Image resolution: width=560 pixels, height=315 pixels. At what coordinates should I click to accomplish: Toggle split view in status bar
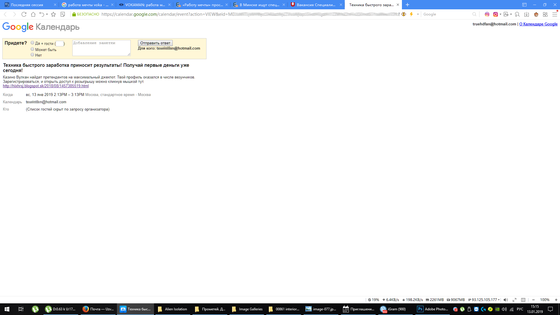coord(523,300)
